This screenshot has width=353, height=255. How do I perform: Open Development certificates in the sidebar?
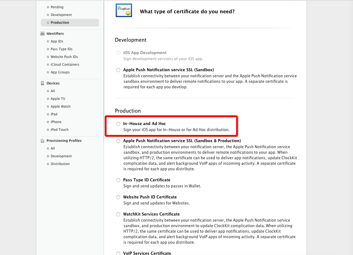coord(61,15)
